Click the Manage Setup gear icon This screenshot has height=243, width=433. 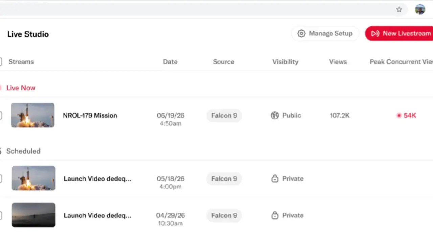coord(301,33)
